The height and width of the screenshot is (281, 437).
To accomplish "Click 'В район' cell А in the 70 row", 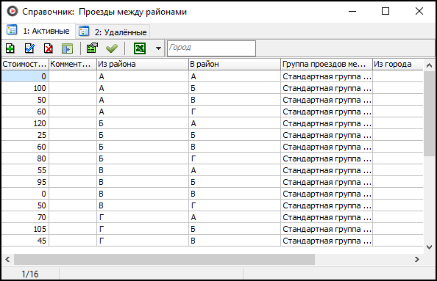I will click(x=235, y=217).
